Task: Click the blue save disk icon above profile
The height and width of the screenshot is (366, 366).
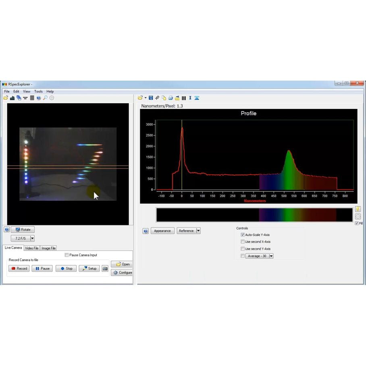Action: 151,98
